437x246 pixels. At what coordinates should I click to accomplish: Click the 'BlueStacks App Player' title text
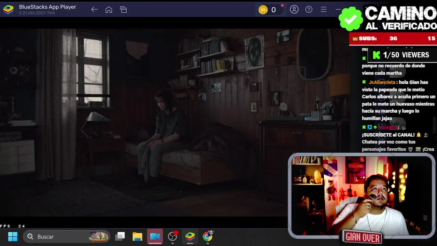[47, 7]
